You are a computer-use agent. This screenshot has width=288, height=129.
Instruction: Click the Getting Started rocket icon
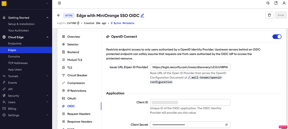4,18
